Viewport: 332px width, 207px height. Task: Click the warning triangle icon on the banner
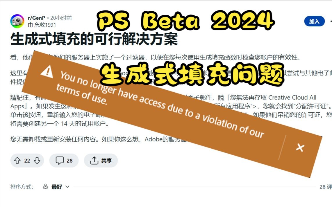(47, 71)
